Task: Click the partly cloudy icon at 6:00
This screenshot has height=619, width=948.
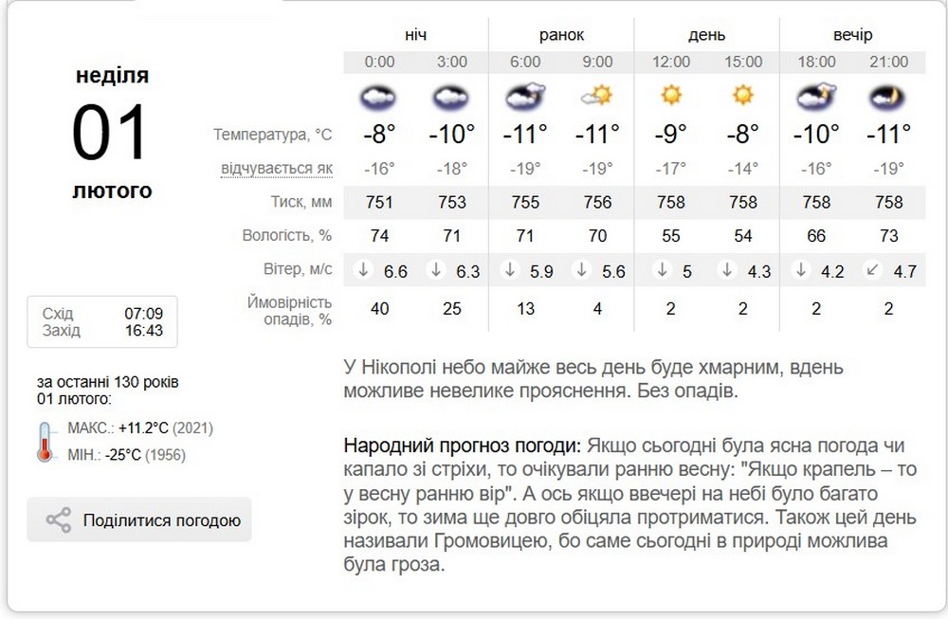Action: 524,97
